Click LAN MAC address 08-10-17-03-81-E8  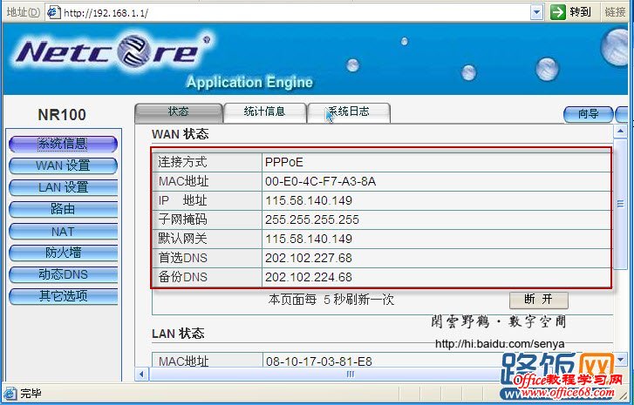(x=318, y=361)
